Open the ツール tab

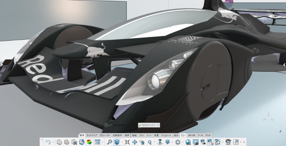(x=200, y=135)
